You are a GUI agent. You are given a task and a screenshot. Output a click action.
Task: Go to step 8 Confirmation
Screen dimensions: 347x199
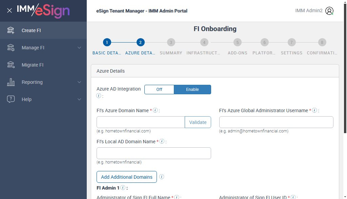(x=322, y=42)
